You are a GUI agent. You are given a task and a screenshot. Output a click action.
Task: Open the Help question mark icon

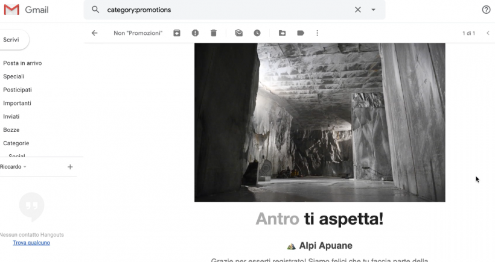(486, 10)
